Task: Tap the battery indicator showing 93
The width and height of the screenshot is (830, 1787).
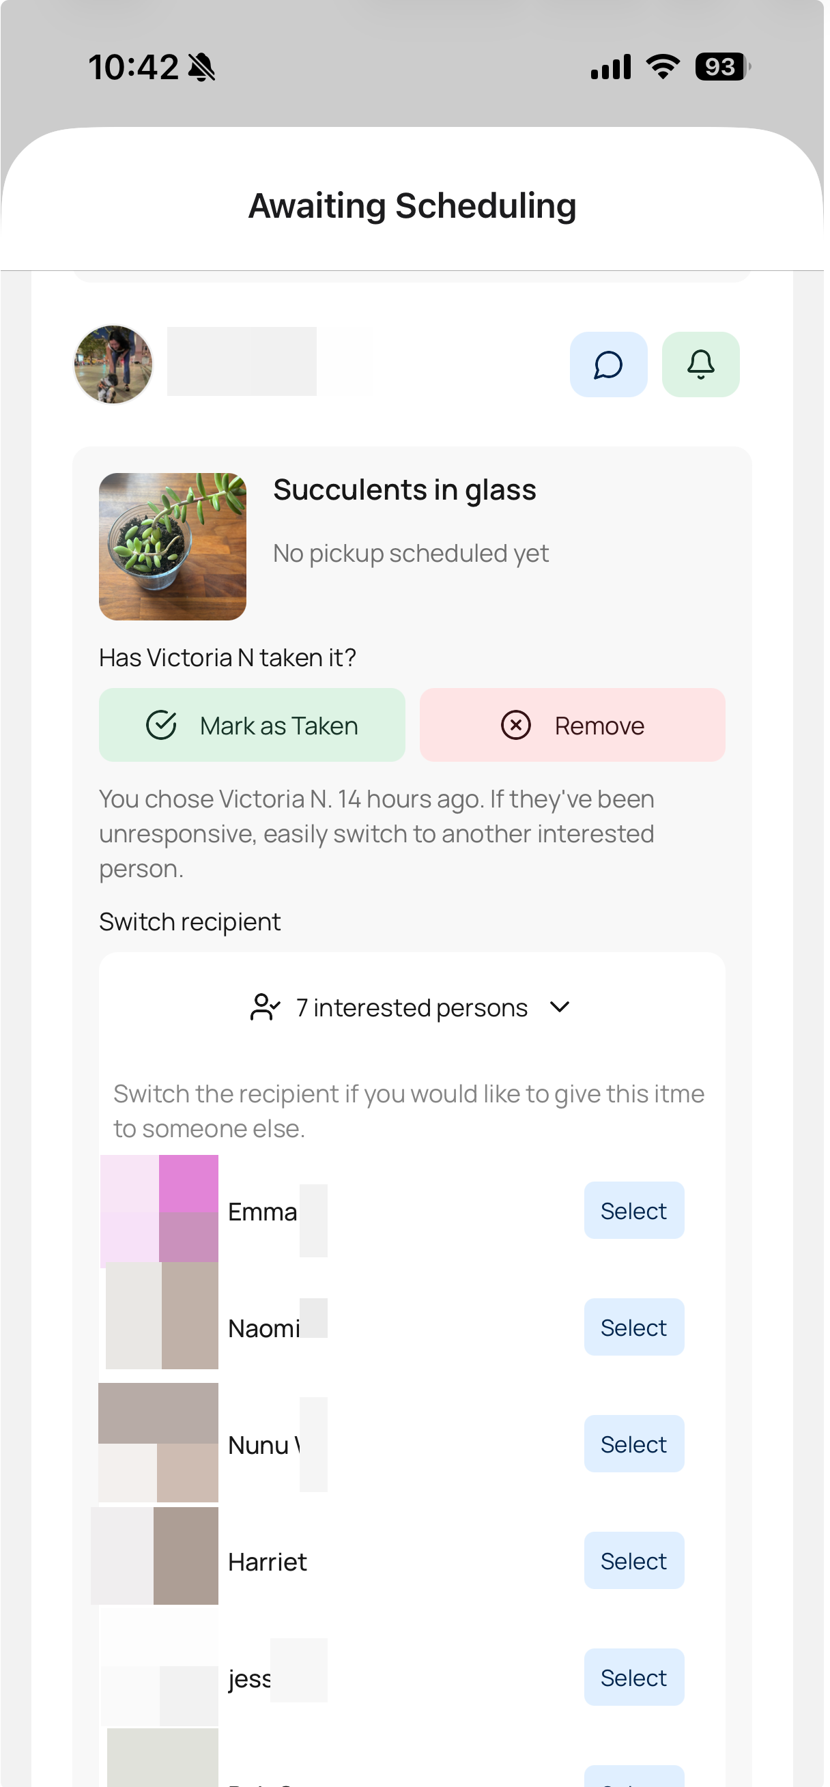Action: [x=721, y=67]
